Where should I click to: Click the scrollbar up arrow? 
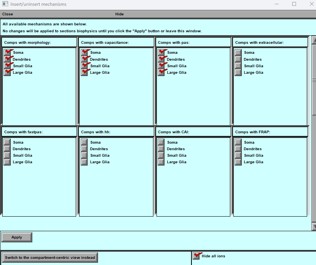point(314,40)
